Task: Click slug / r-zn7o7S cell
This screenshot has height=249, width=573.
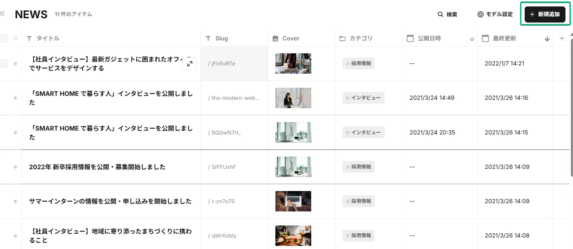Action: click(234, 201)
